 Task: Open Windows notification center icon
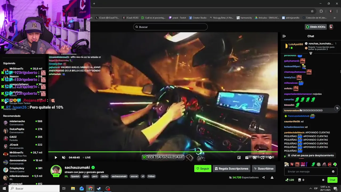point(335,189)
